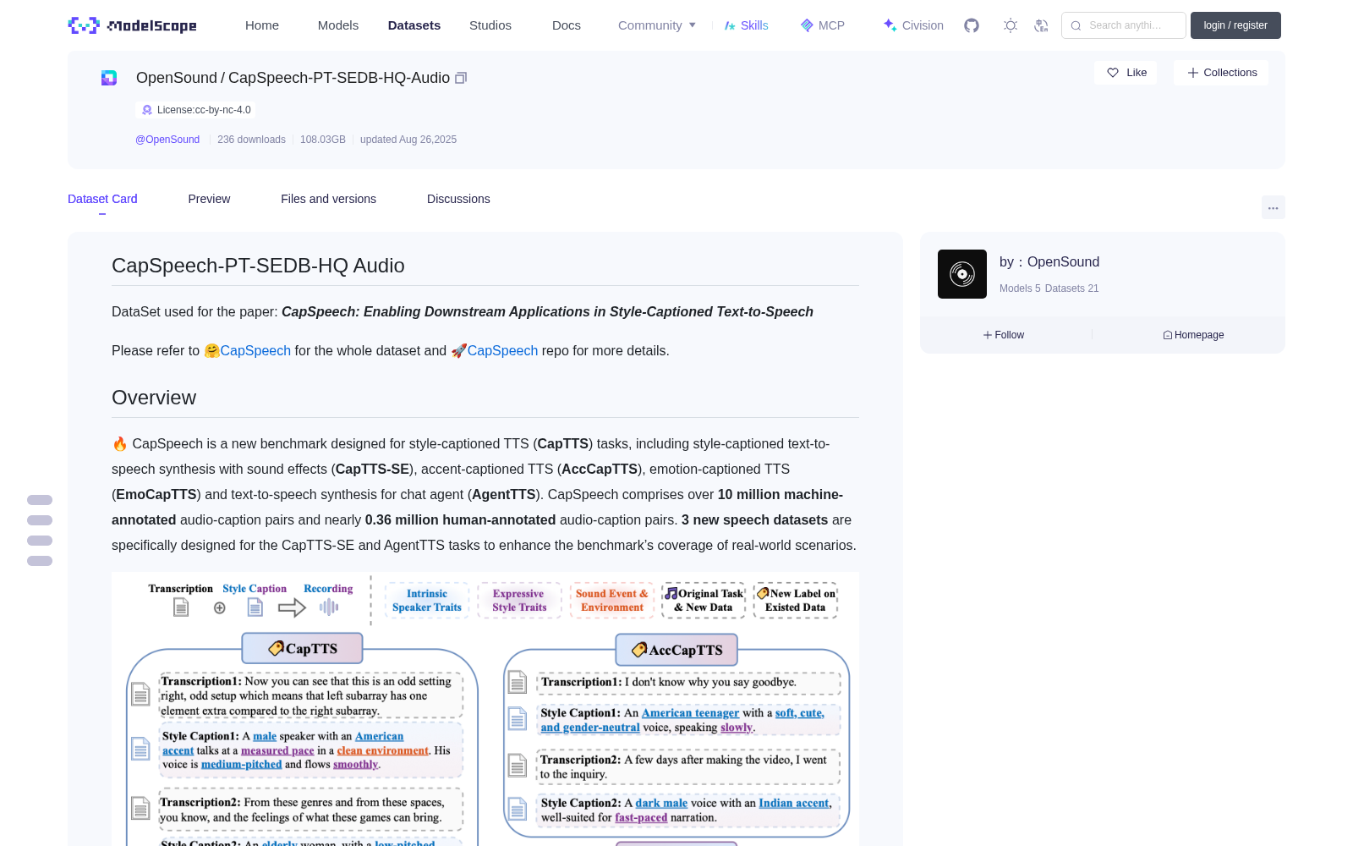
Task: Switch to the Preview tab
Action: (x=209, y=199)
